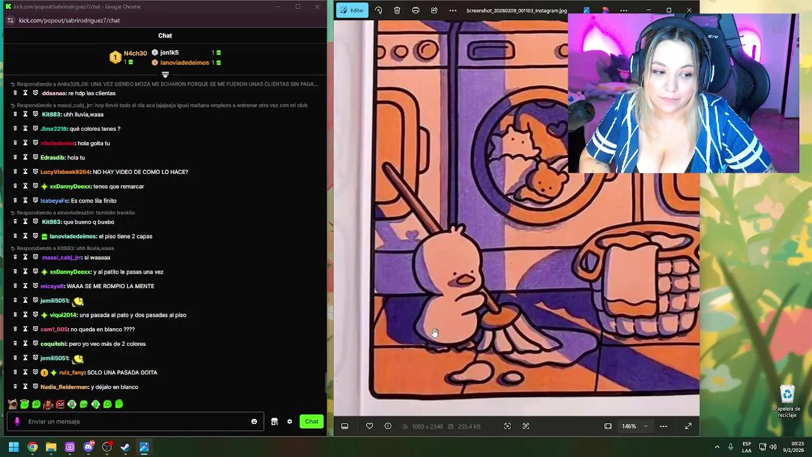
Task: Rotate the image in the photo viewer
Action: [x=379, y=10]
